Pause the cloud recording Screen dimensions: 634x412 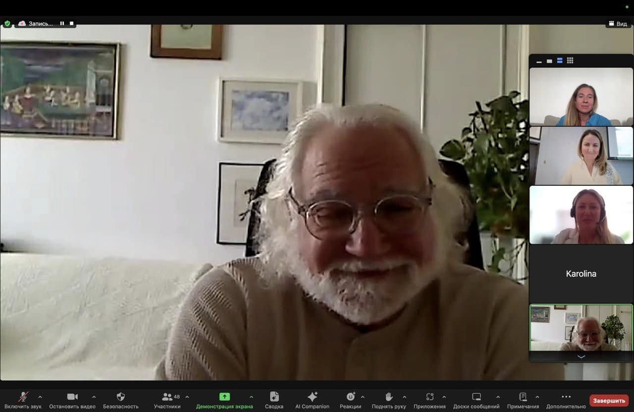click(x=62, y=23)
